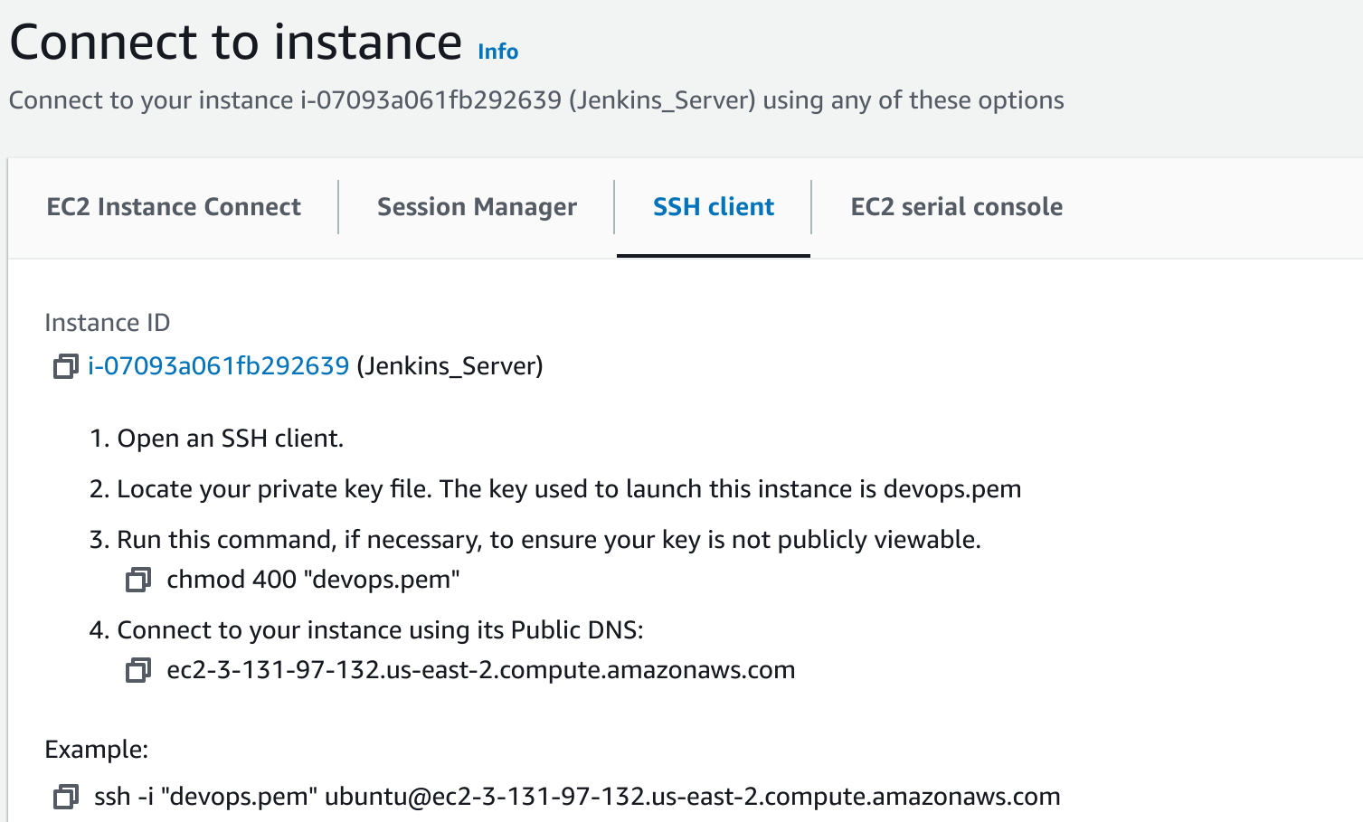Open the i-07093a061fb292639 instance link

coord(219,366)
